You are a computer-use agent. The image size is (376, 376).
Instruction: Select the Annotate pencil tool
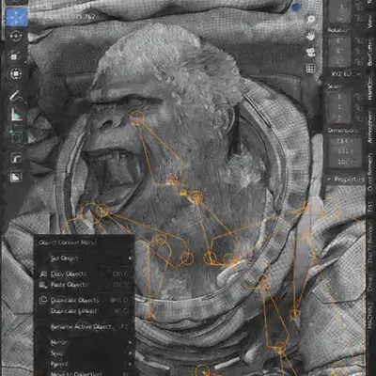pyautogui.click(x=16, y=96)
